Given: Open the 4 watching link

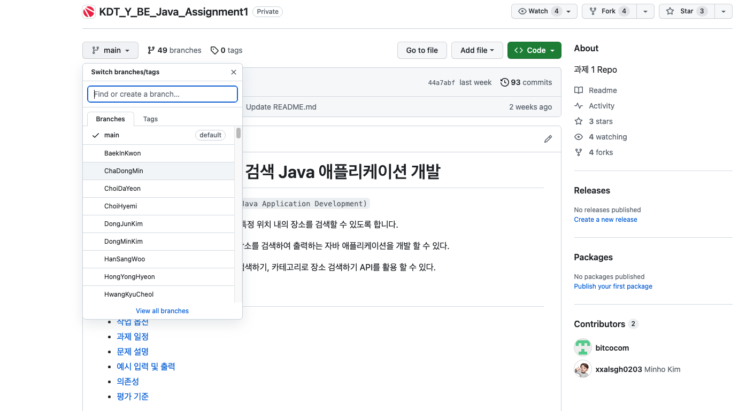Looking at the screenshot, I should click(x=601, y=137).
